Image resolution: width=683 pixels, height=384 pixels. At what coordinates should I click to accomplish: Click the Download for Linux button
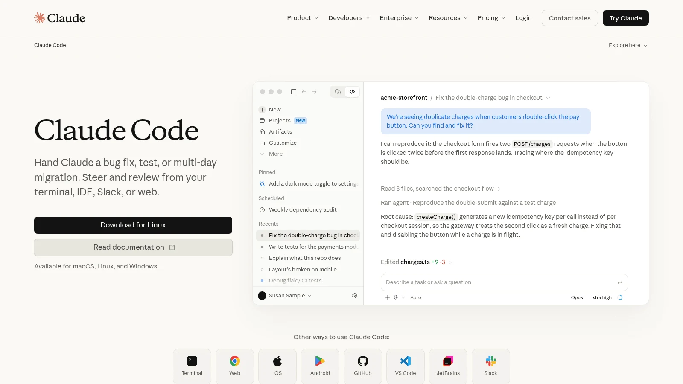[133, 225]
